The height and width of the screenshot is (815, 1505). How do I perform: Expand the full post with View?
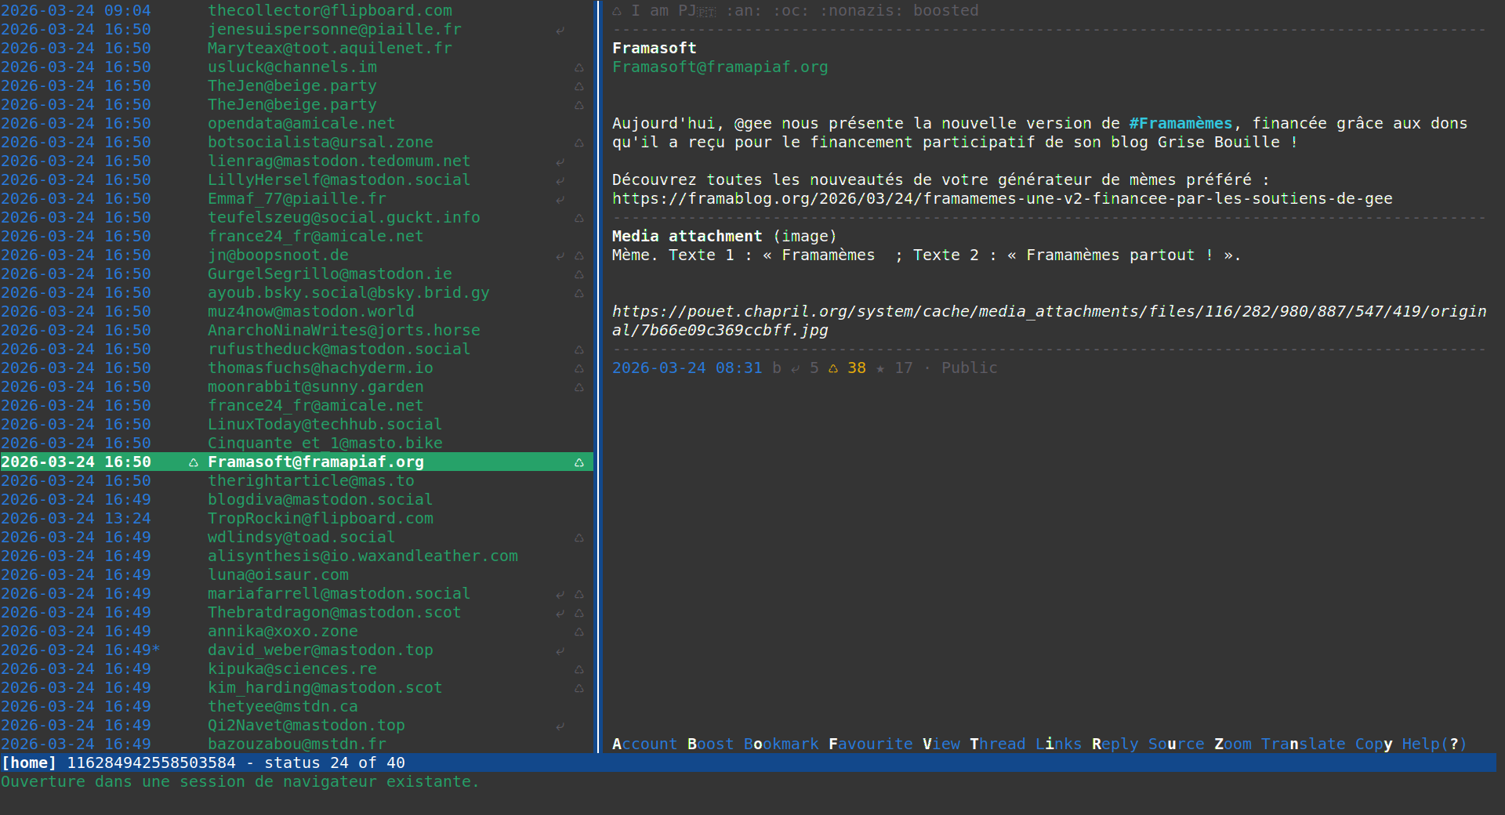pyautogui.click(x=941, y=744)
